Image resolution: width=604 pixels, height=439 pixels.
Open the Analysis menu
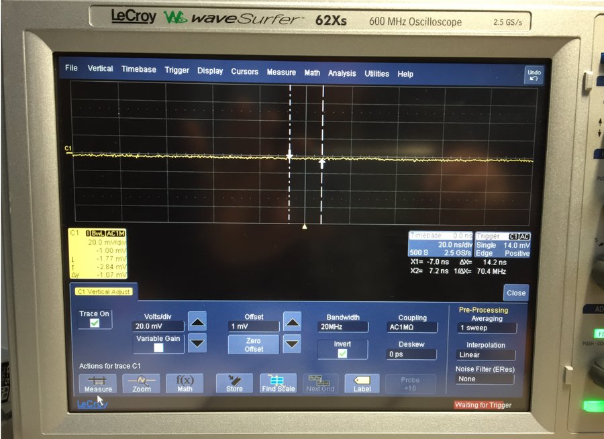pyautogui.click(x=342, y=73)
